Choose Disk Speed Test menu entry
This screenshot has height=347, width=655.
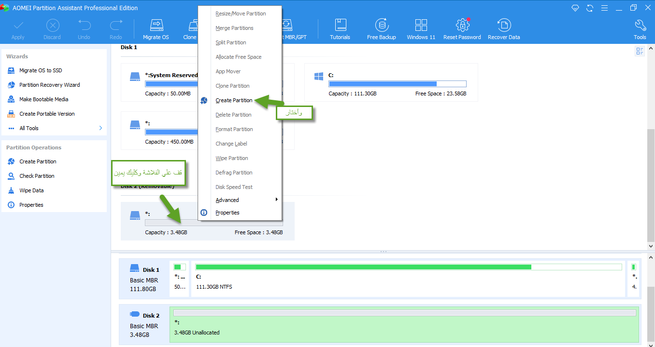pos(234,187)
